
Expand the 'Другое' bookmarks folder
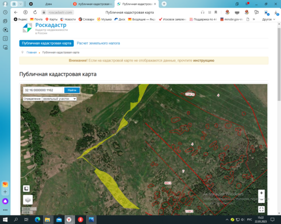(268, 19)
